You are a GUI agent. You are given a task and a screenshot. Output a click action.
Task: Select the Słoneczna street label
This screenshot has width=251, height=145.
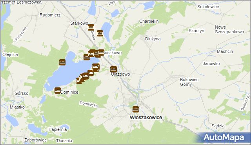(20, 34)
